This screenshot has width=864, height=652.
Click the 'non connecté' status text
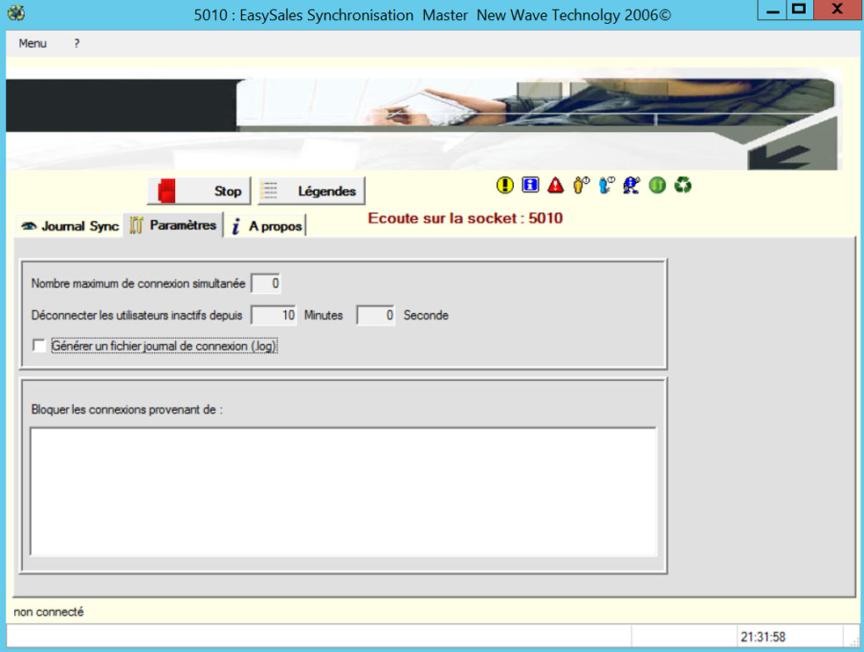[48, 612]
